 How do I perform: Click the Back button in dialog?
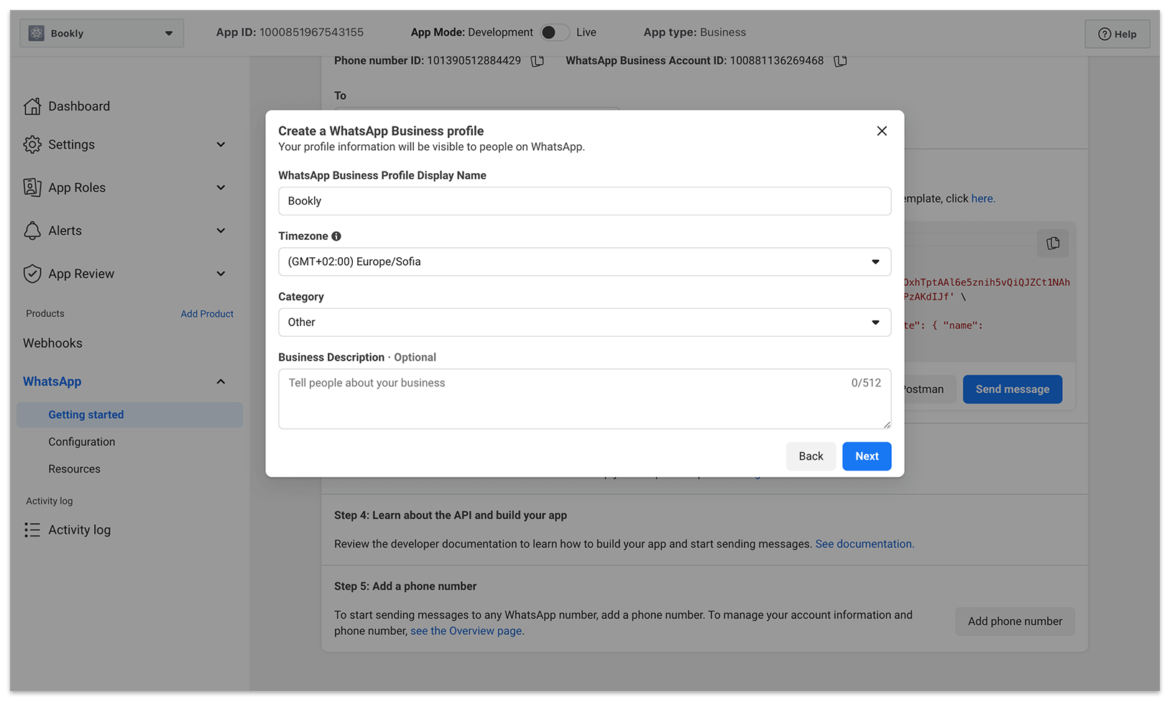pos(811,456)
